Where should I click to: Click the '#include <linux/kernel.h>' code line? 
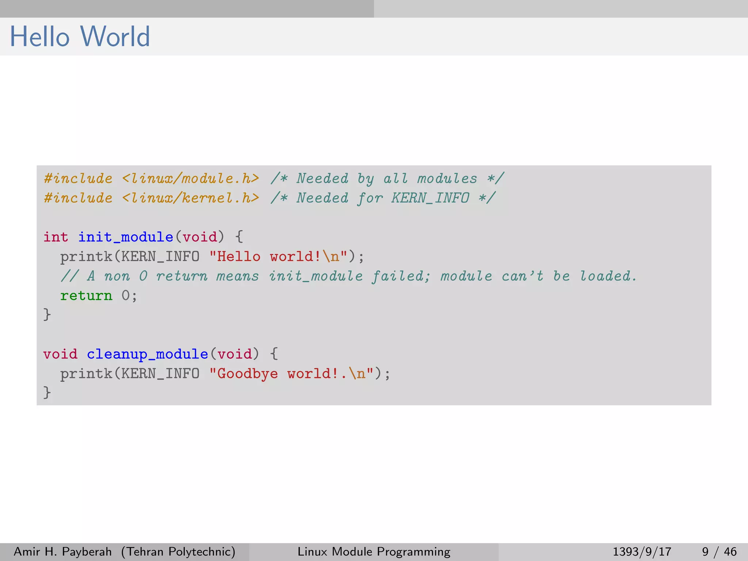151,198
